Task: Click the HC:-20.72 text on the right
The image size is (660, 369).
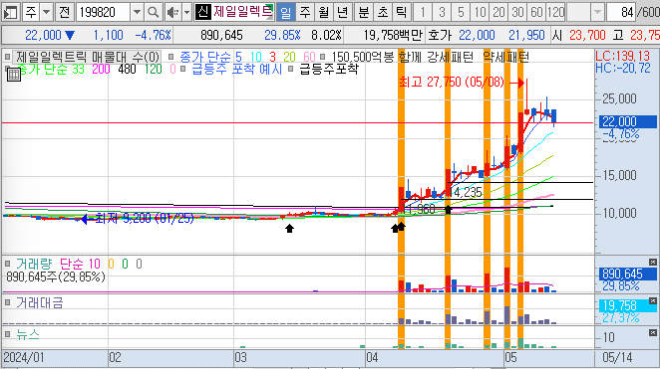Action: (623, 68)
